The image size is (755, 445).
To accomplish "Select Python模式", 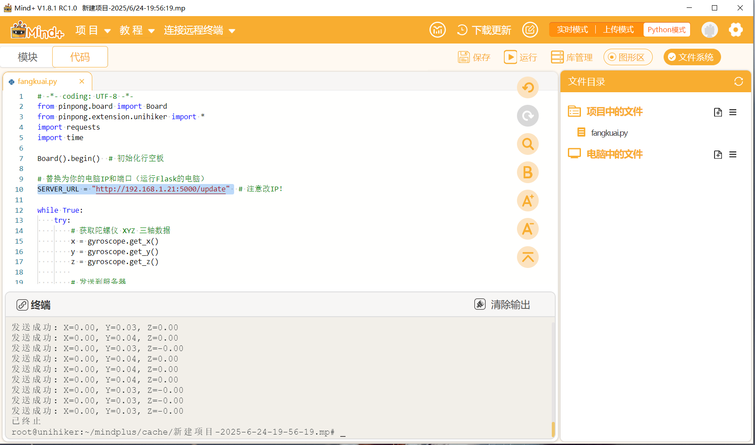I will [x=667, y=30].
